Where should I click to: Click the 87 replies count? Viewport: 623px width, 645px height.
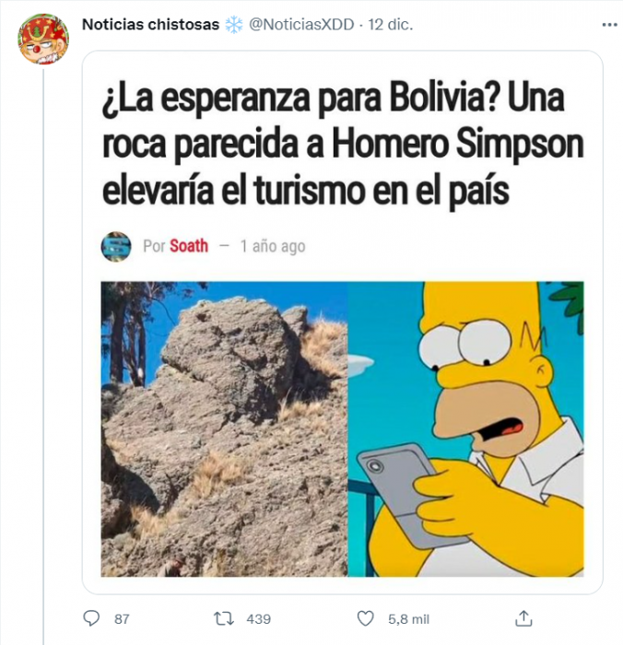pyautogui.click(x=122, y=619)
